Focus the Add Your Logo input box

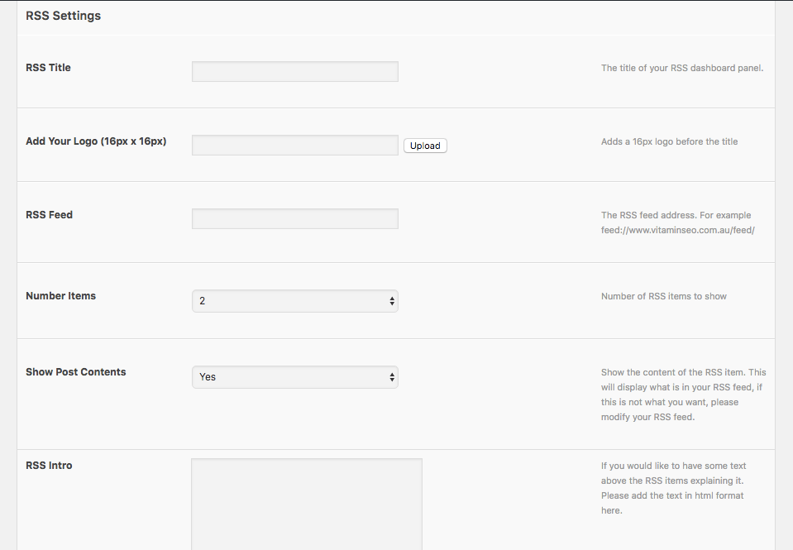coord(294,145)
